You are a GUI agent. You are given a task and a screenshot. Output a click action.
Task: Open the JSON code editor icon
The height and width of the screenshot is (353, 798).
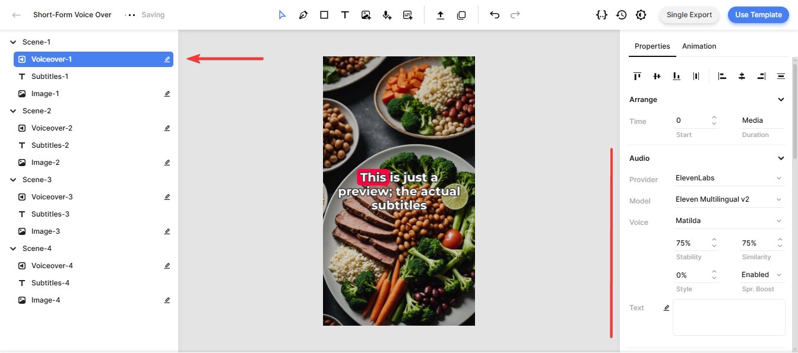point(601,15)
